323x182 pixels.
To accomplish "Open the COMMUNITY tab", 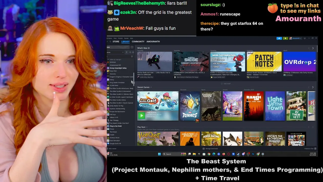I will [138, 41].
